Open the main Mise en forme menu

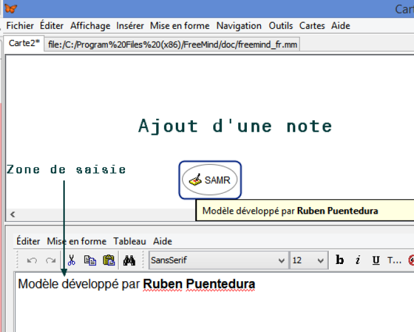[180, 26]
